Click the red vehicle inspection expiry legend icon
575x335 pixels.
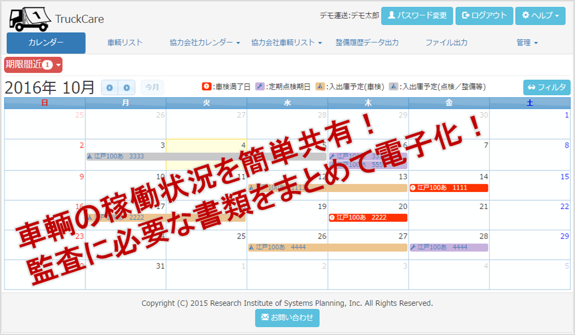(x=206, y=87)
